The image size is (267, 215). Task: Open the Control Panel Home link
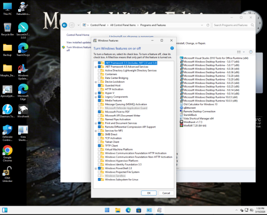point(78,35)
